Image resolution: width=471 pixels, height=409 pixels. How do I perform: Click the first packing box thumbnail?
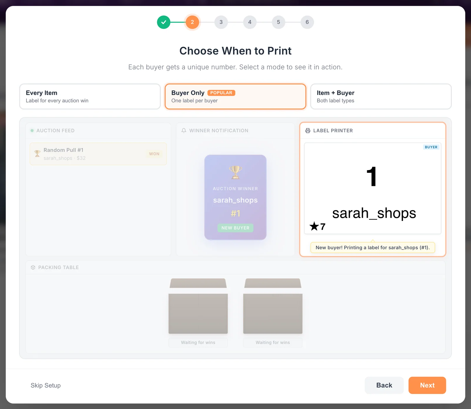[198, 306]
